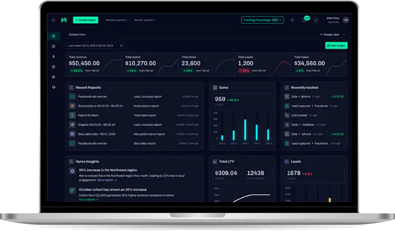Click icon of Facebook ads woman Lead Journeys row
Viewport: 395px width, 231px height.
(72, 97)
